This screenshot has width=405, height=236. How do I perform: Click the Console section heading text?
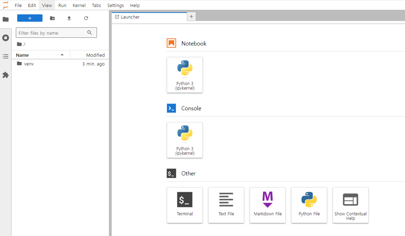pyautogui.click(x=191, y=108)
